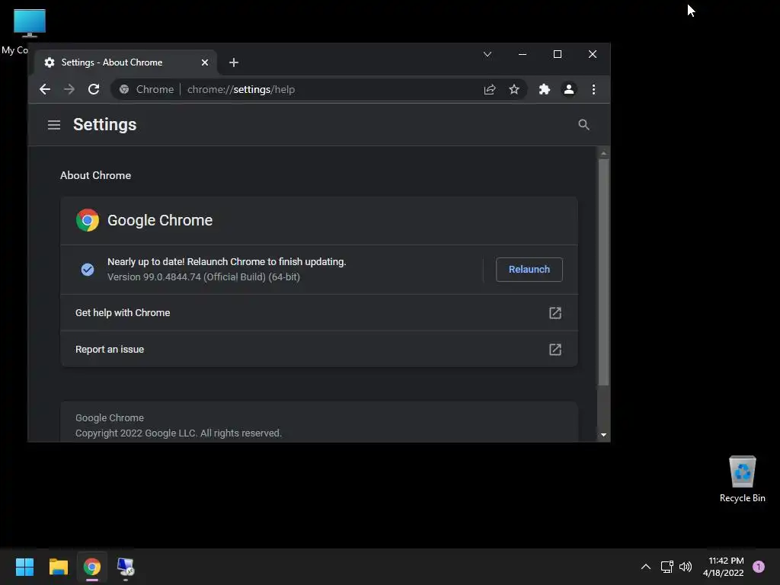This screenshot has height=585, width=780.
Task: Open the Settings hamburger menu
Action: click(54, 125)
